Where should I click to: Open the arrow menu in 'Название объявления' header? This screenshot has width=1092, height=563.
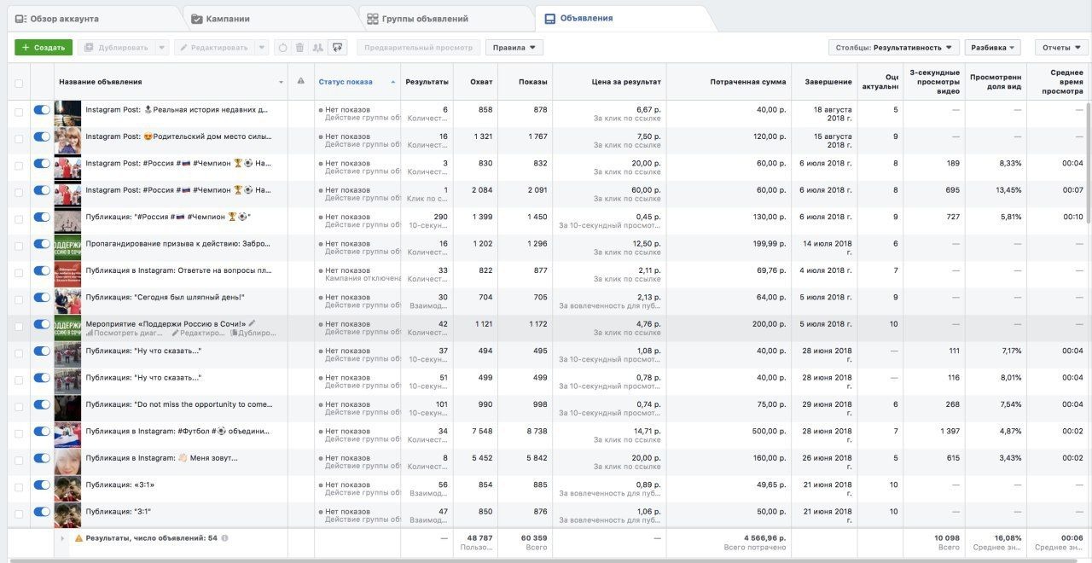(281, 83)
